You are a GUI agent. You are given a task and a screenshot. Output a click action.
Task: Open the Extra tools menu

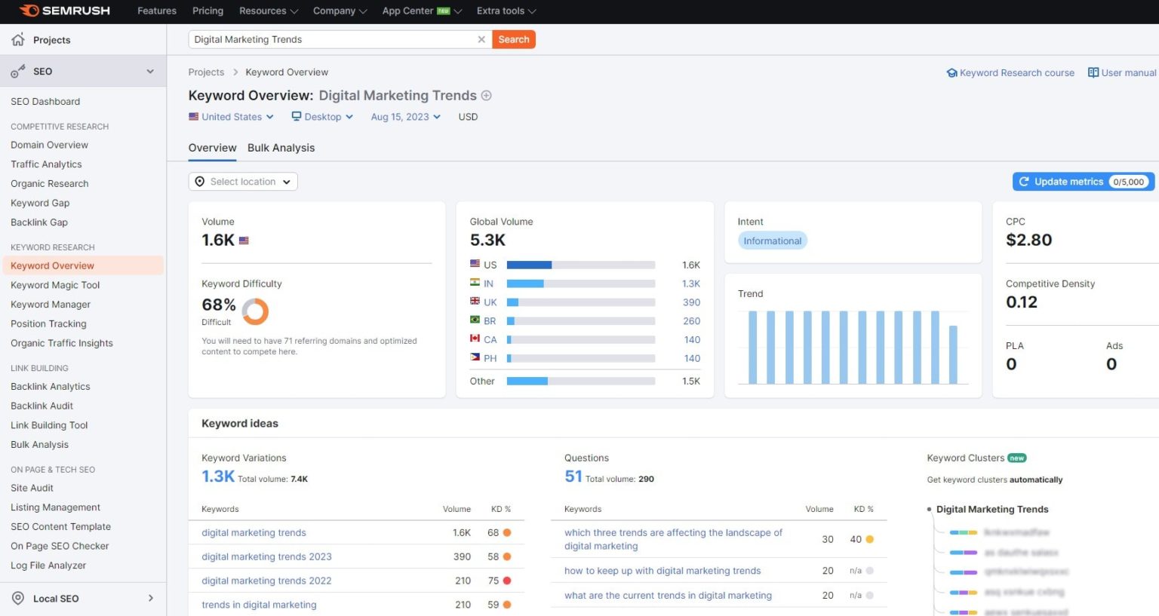pyautogui.click(x=506, y=11)
